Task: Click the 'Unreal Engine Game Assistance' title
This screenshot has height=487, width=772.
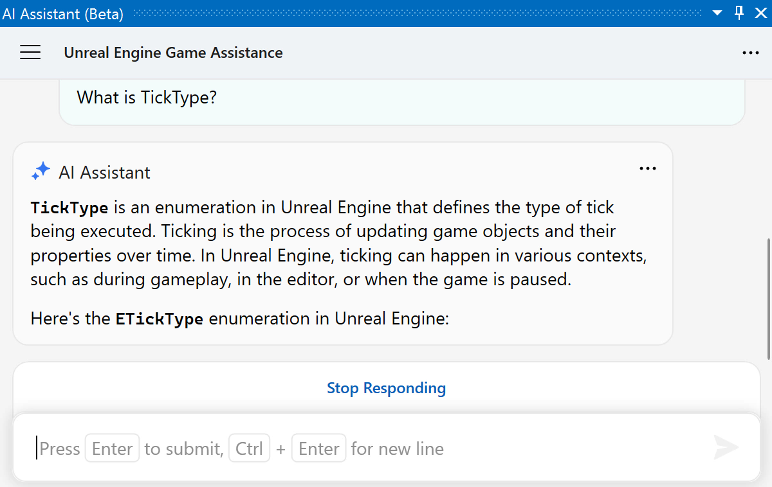Action: click(173, 53)
